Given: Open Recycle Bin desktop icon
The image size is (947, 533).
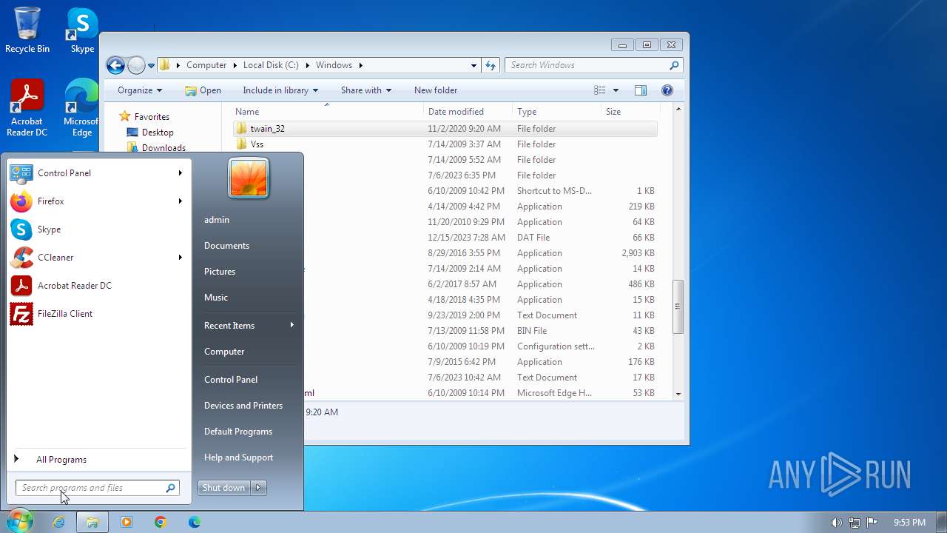Looking at the screenshot, I should [x=27, y=31].
